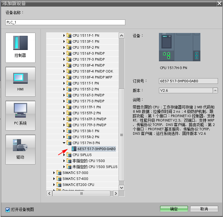Close the 添加新设备 dialog window
The width and height of the screenshot is (223, 217).
click(220, 3)
